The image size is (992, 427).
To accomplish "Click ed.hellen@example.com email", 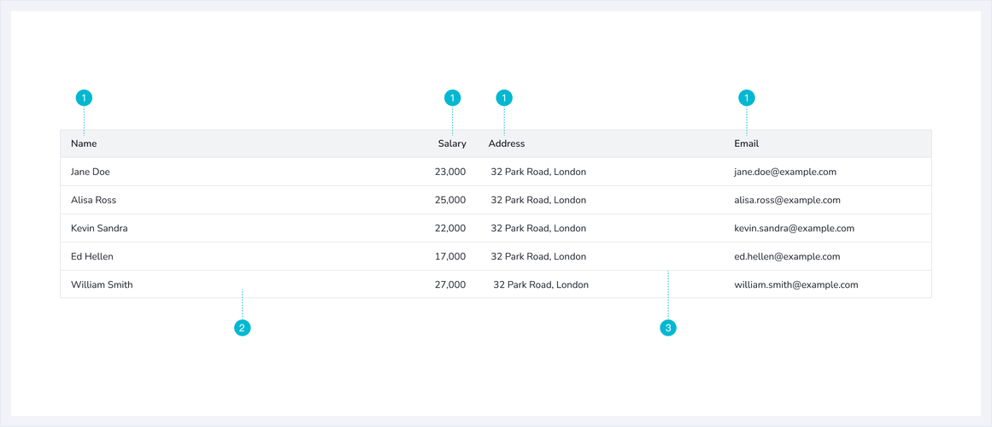I will tap(787, 256).
